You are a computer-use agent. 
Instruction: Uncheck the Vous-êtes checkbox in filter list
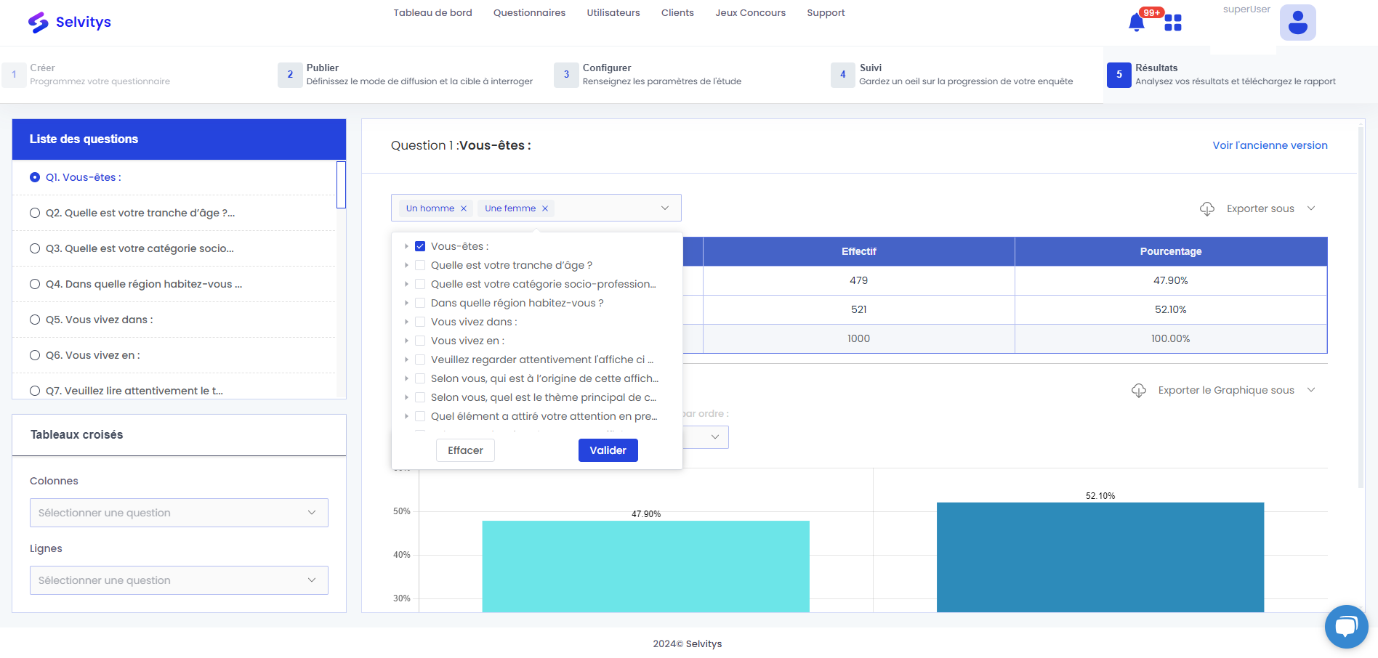coord(420,246)
